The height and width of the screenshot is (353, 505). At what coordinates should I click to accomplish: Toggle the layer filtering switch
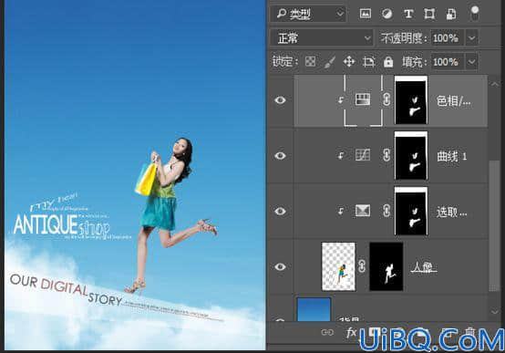pyautogui.click(x=475, y=13)
